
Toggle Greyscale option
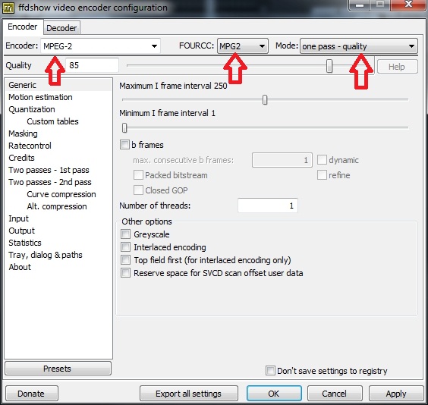[x=125, y=234]
